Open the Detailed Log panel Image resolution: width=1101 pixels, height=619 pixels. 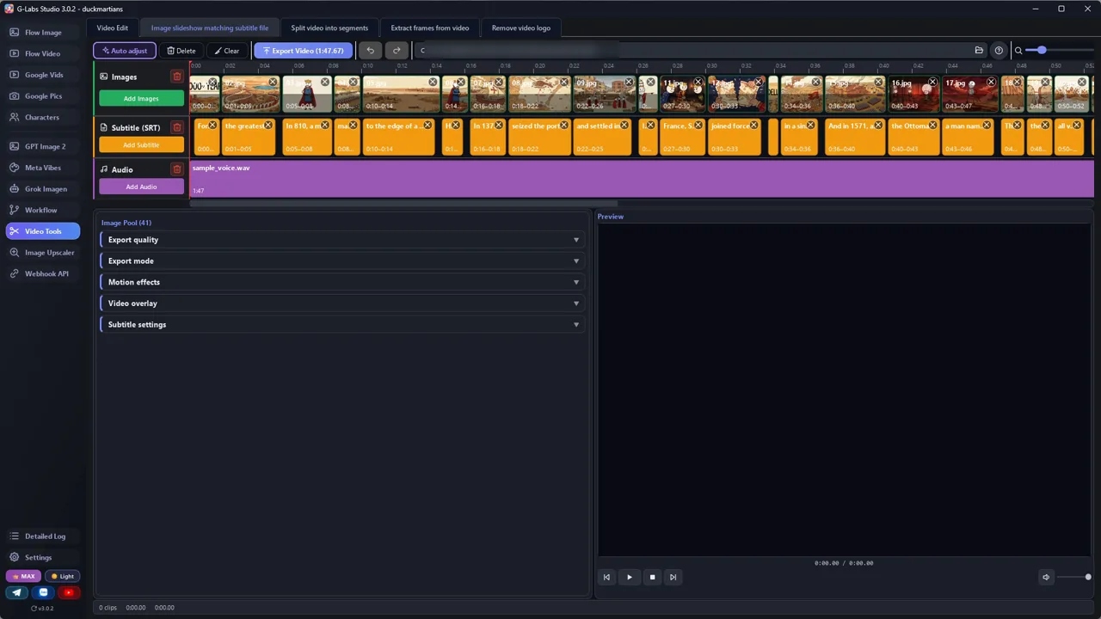coord(43,536)
